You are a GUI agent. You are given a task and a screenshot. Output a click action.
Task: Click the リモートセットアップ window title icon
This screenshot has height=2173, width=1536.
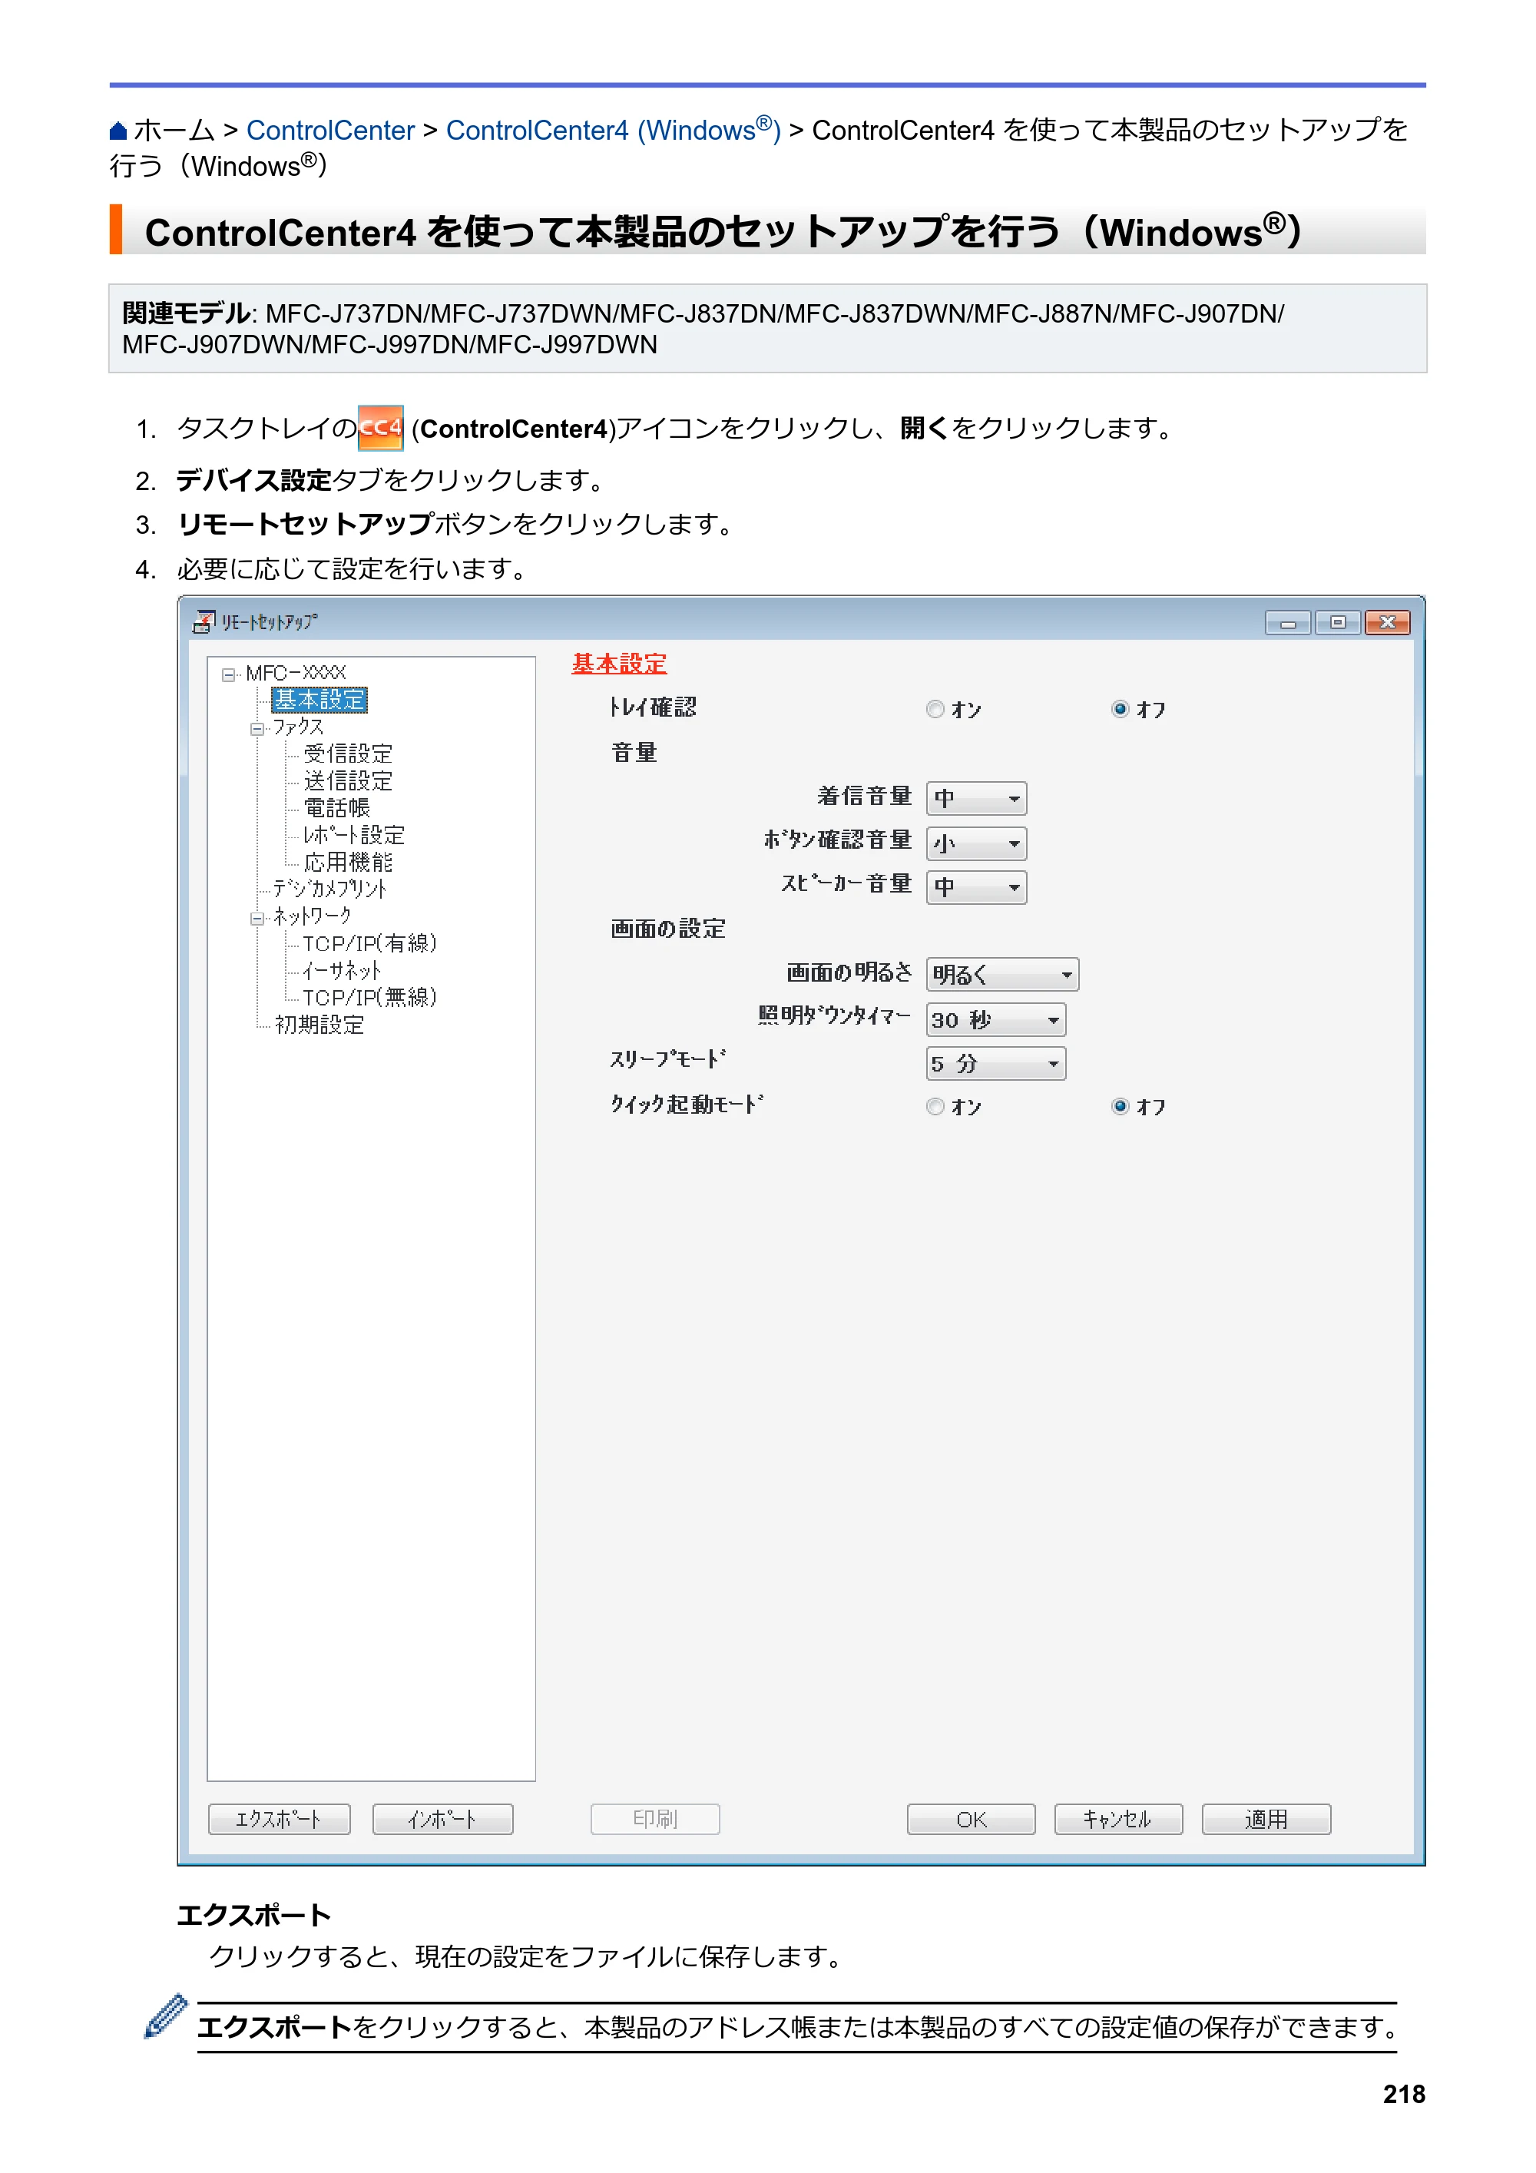(x=203, y=622)
